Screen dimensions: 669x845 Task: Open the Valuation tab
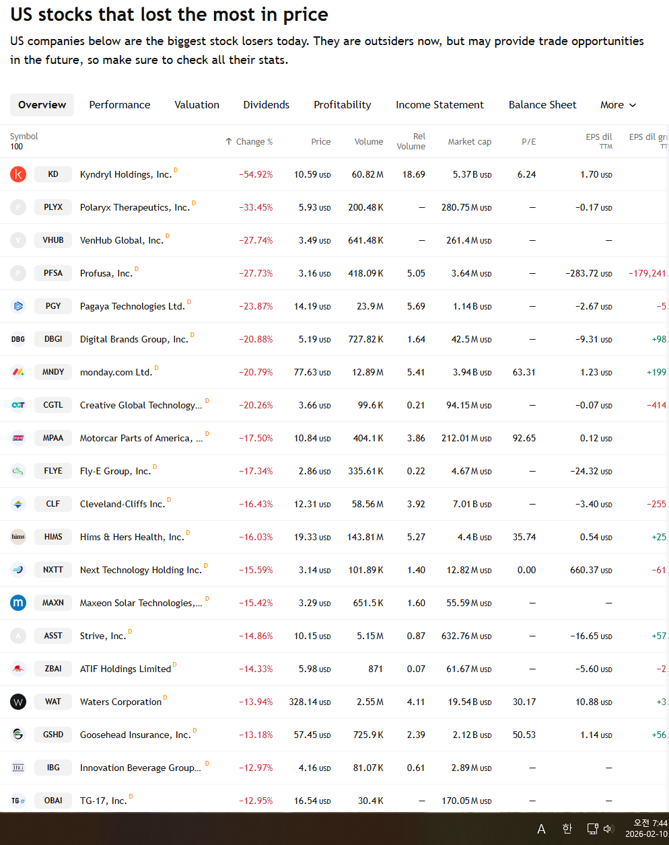click(197, 105)
